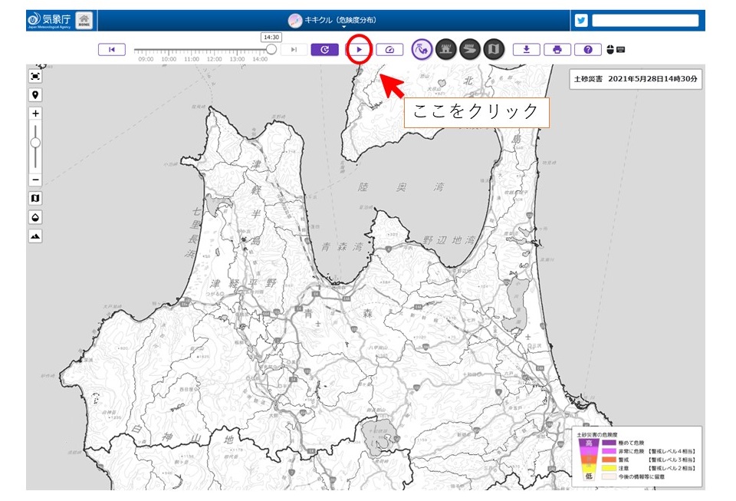
Task: Toggle the terrain mountain display icon
Action: pyautogui.click(x=35, y=236)
